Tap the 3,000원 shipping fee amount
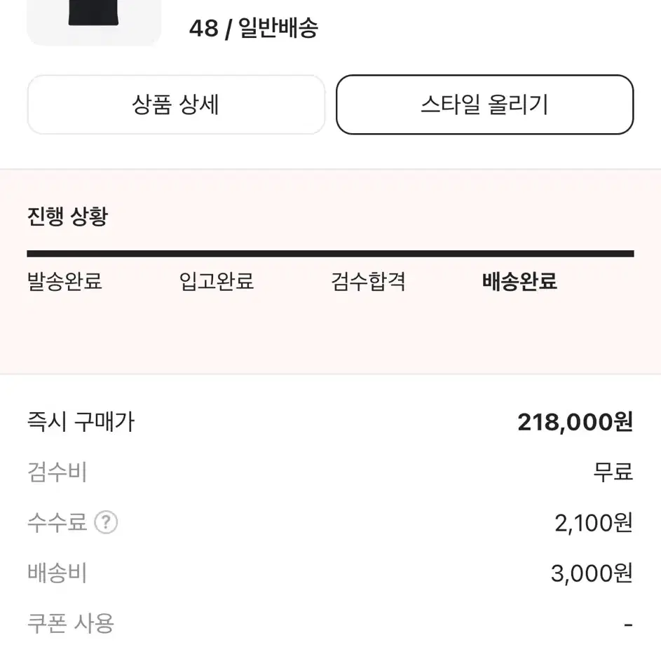The height and width of the screenshot is (661, 661). tap(592, 573)
